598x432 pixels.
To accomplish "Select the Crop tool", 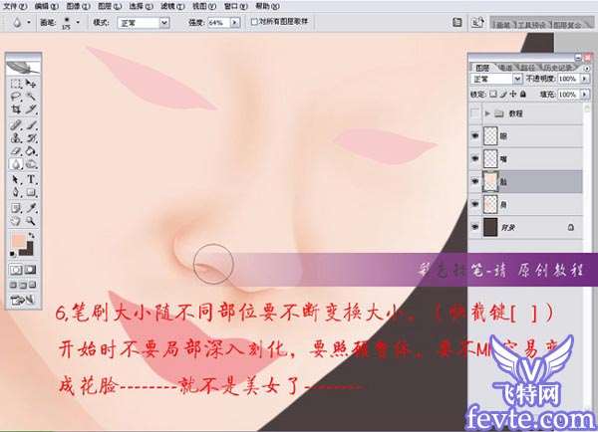I will (x=16, y=110).
